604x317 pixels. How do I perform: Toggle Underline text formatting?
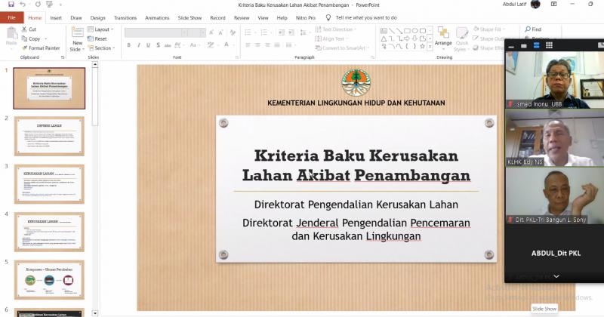click(x=149, y=45)
